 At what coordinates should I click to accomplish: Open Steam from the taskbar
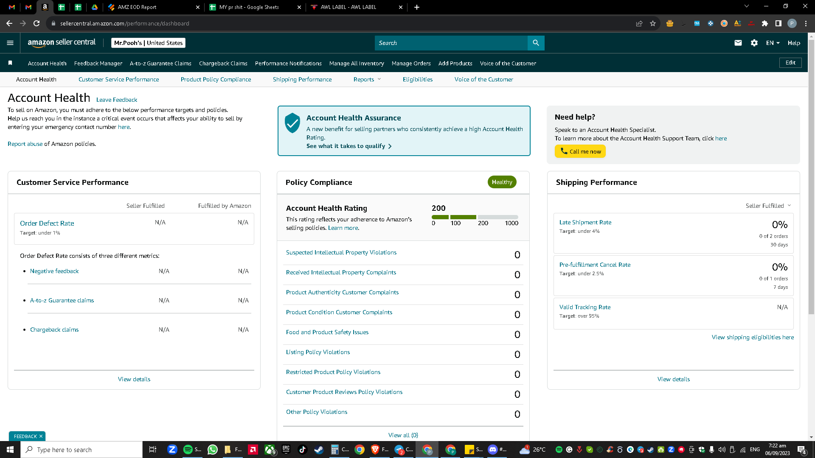(319, 450)
